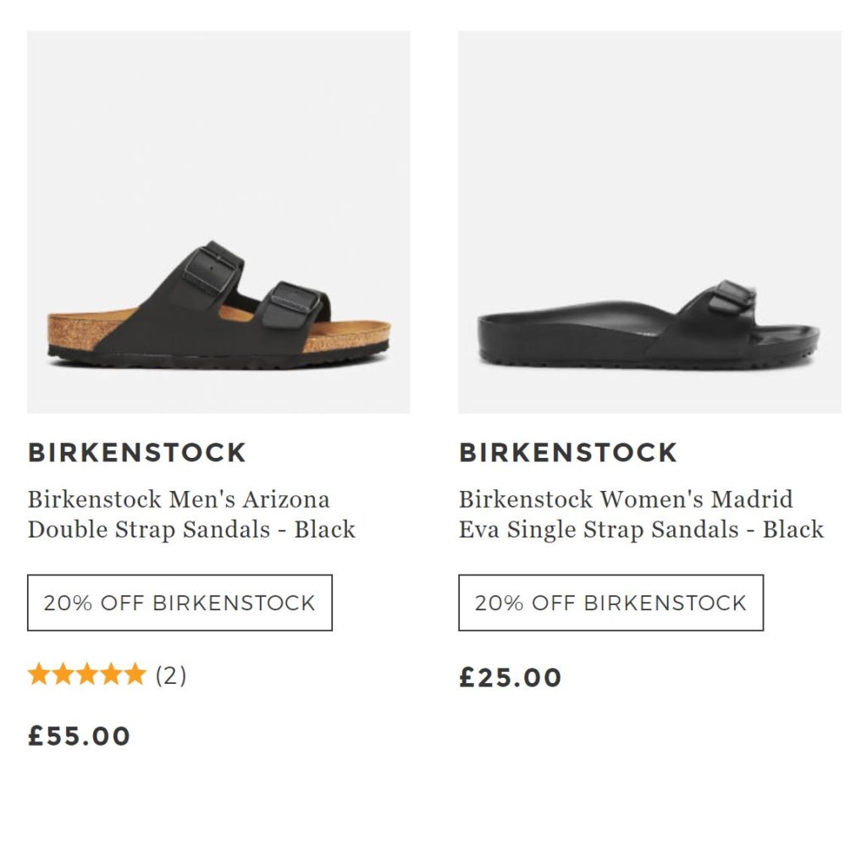The image size is (867, 843).
Task: Click the 20% off Birkenstock badge under Madrid
Action: point(610,603)
